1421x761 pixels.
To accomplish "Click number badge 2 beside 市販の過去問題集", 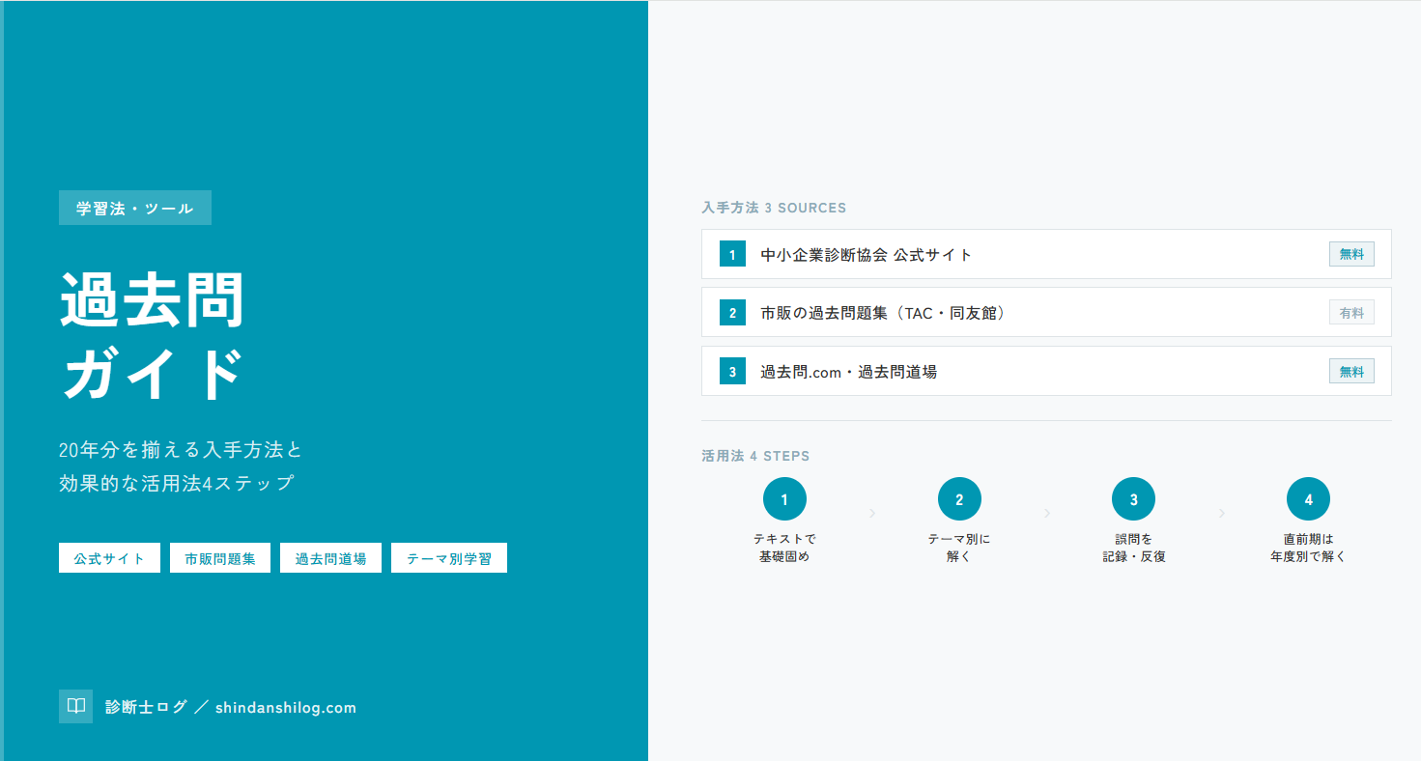I will [x=732, y=313].
